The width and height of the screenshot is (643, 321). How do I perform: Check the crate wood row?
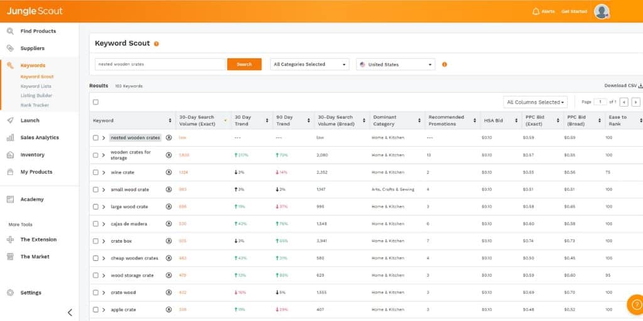(x=95, y=292)
